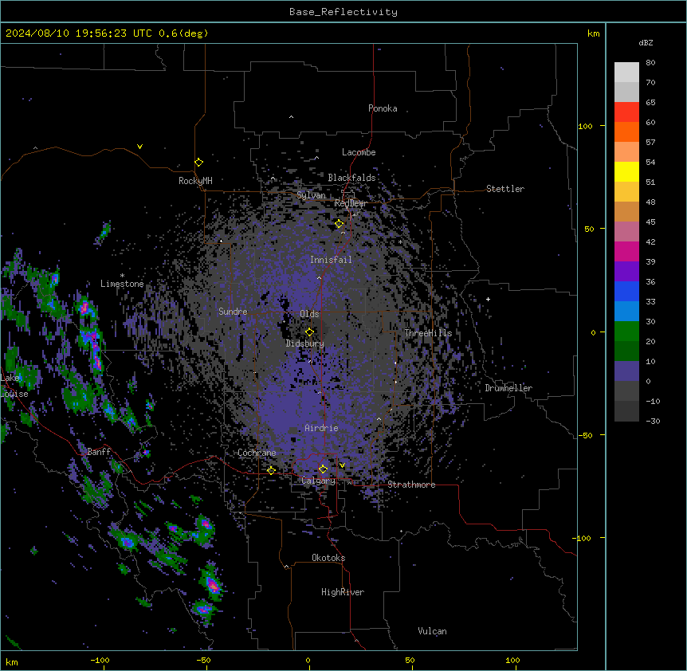Click the yellow diamond marker above Calgary label

pos(323,469)
